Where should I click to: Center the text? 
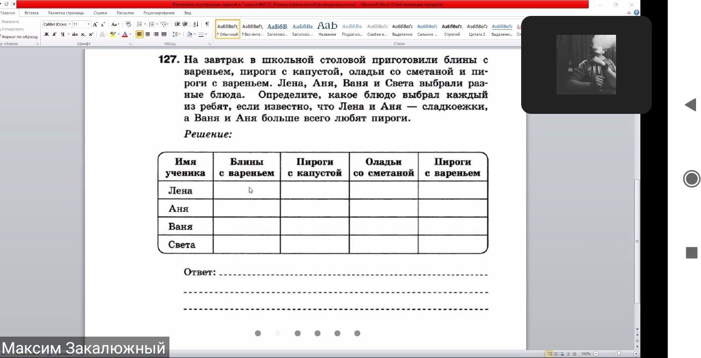[x=148, y=34]
